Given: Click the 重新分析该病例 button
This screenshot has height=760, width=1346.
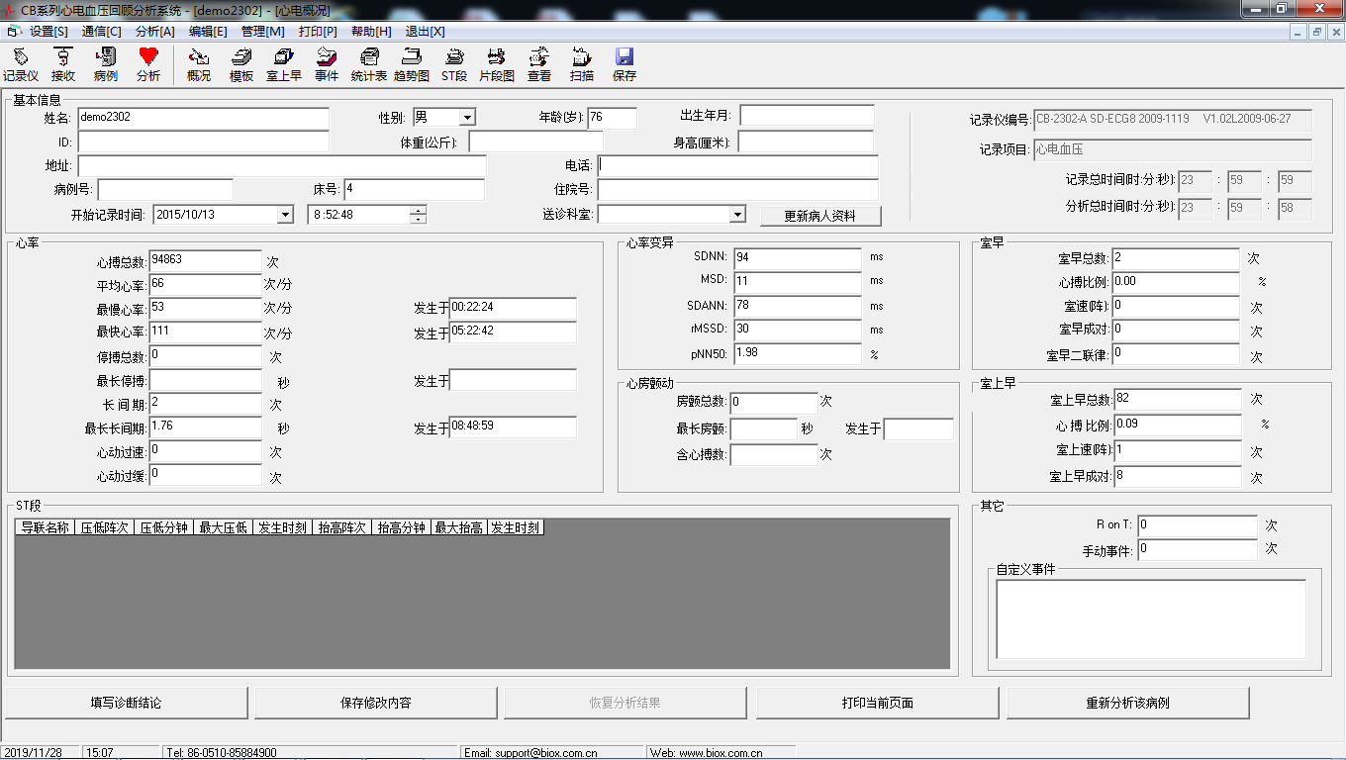Looking at the screenshot, I should [1127, 703].
